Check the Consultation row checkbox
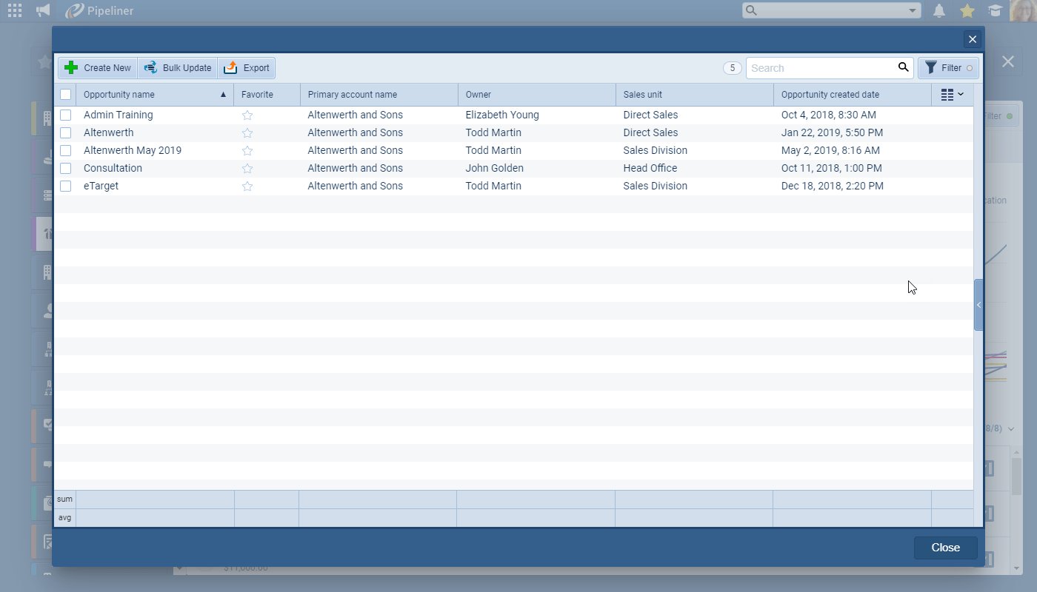Screen dimensions: 1037x592 pos(65,169)
